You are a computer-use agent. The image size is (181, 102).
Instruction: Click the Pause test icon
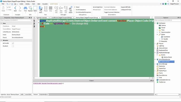coord(46,8)
